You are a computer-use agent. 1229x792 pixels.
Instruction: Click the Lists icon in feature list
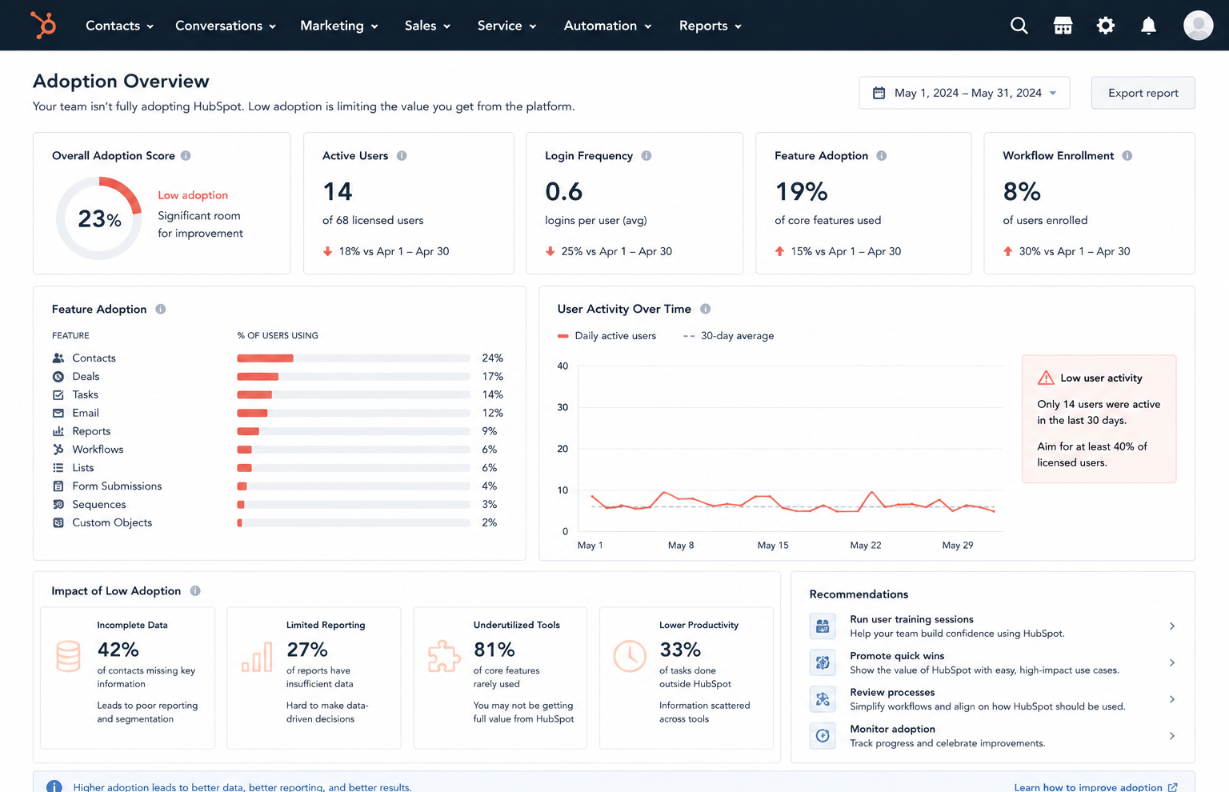58,468
